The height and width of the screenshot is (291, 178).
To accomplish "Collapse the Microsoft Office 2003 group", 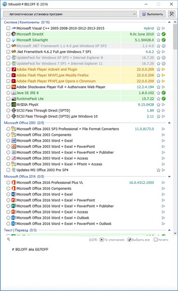I will (169, 123).
